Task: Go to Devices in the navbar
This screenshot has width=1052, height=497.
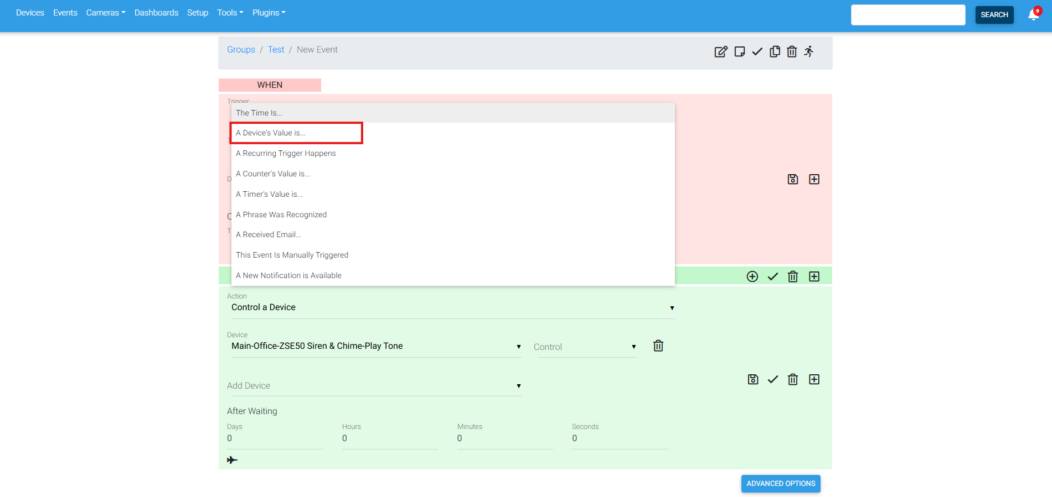Action: tap(30, 13)
